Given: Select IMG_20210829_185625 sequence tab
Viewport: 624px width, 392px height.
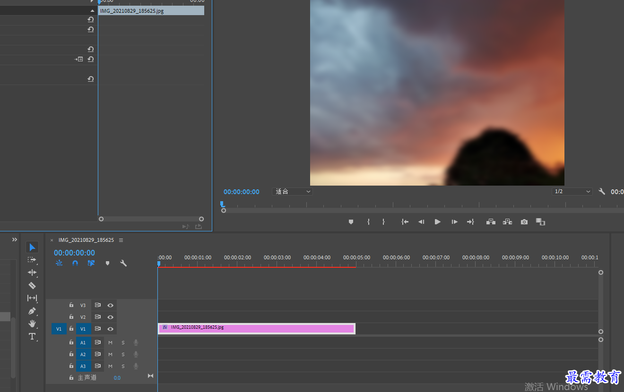Looking at the screenshot, I should (x=86, y=240).
